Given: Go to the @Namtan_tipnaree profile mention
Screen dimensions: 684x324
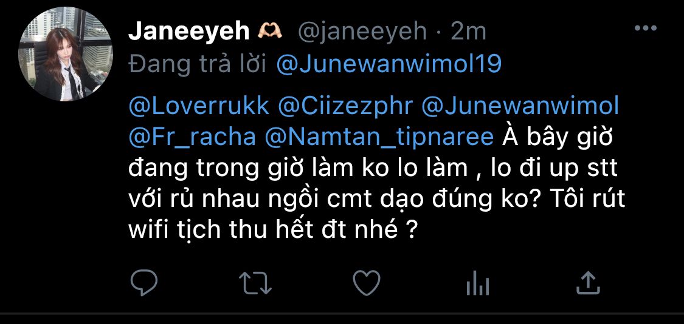Looking at the screenshot, I should point(379,137).
